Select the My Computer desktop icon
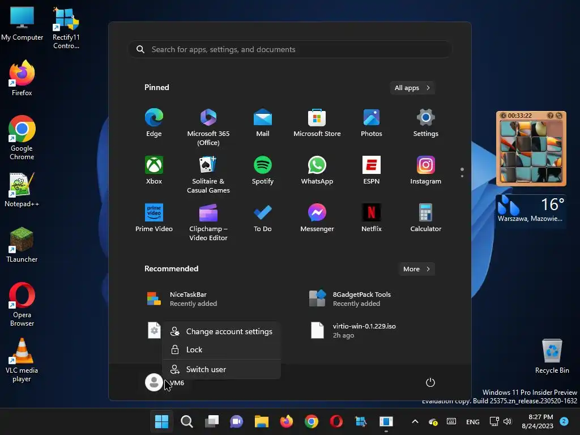Viewport: 580px width, 435px height. (22, 24)
